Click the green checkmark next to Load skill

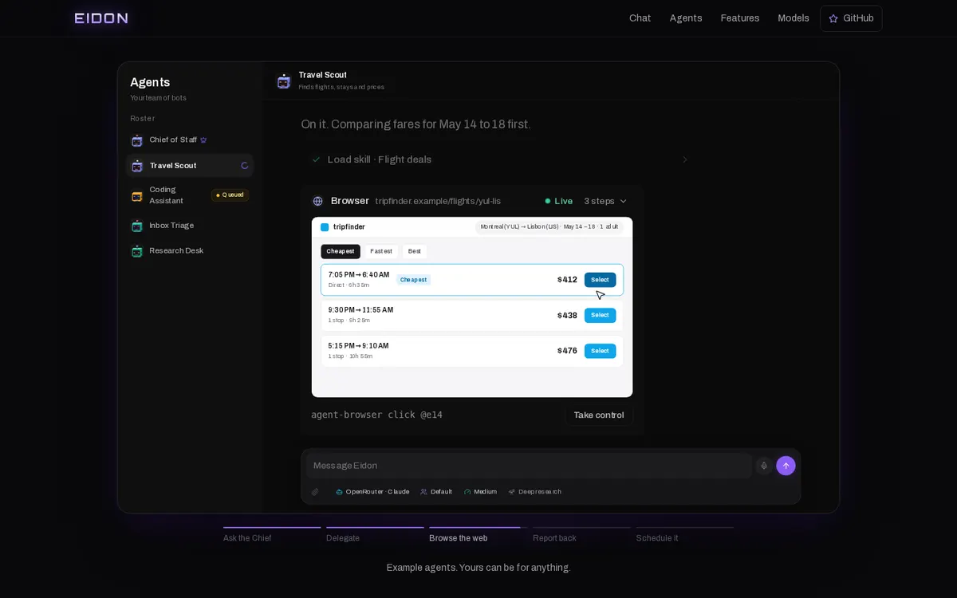pyautogui.click(x=317, y=159)
